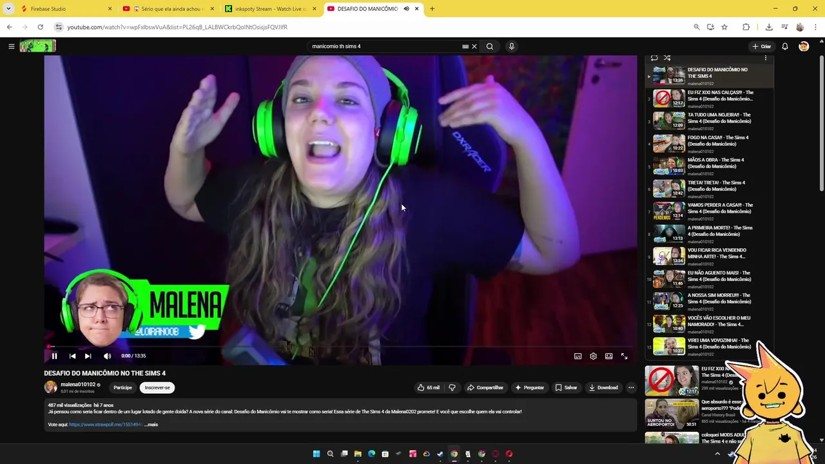Screen dimensions: 825x464
Task: Dislike the video
Action: (x=452, y=387)
